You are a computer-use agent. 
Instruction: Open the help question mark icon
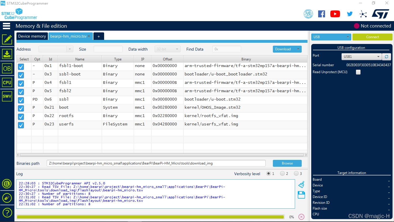(x=7, y=212)
